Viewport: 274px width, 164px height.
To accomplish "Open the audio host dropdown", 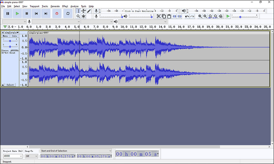I will click(x=14, y=22).
